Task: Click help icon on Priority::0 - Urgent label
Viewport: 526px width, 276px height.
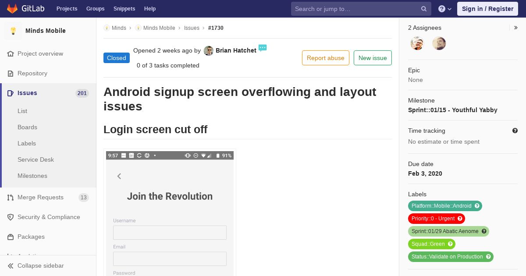Action: pyautogui.click(x=460, y=219)
